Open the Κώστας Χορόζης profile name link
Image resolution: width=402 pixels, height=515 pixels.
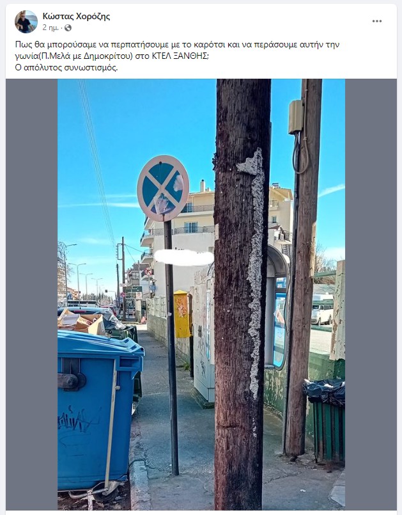click(x=76, y=17)
